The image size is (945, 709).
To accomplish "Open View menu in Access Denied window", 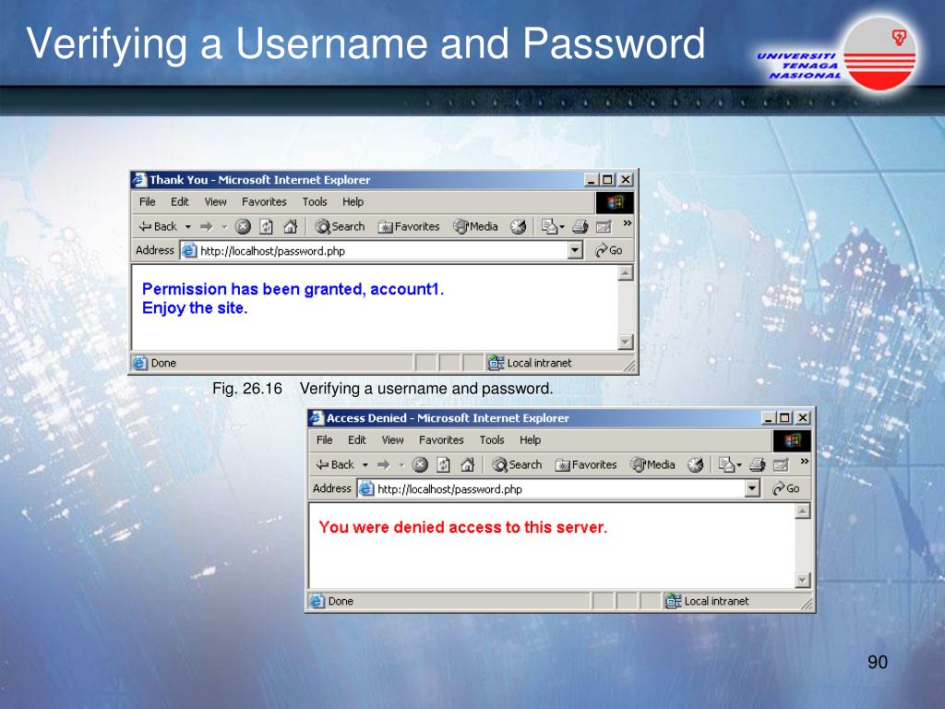I will click(392, 440).
